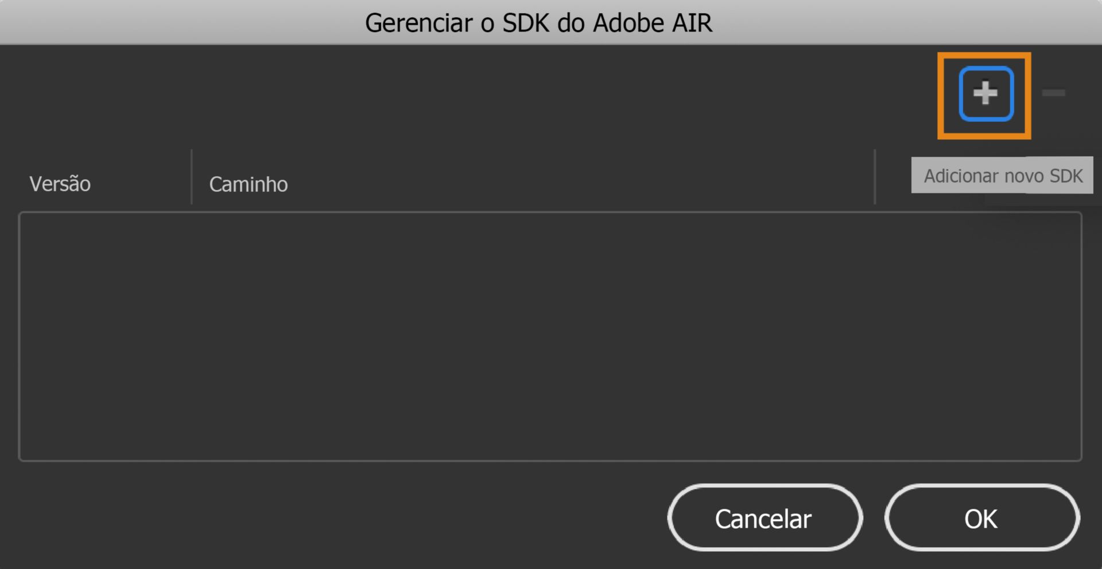Viewport: 1102px width, 569px height.
Task: Click the grayed-out remove SDK icon
Action: (1054, 93)
